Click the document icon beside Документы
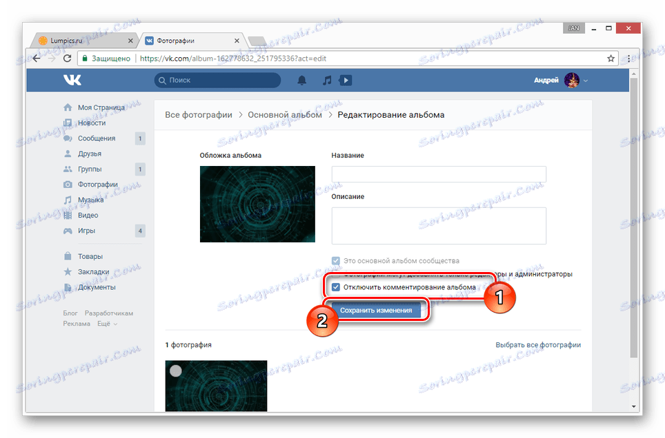 click(68, 287)
